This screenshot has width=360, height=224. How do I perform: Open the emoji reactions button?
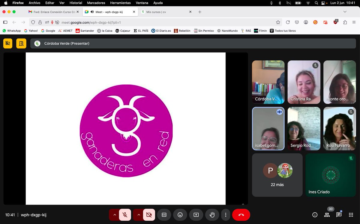click(180, 215)
